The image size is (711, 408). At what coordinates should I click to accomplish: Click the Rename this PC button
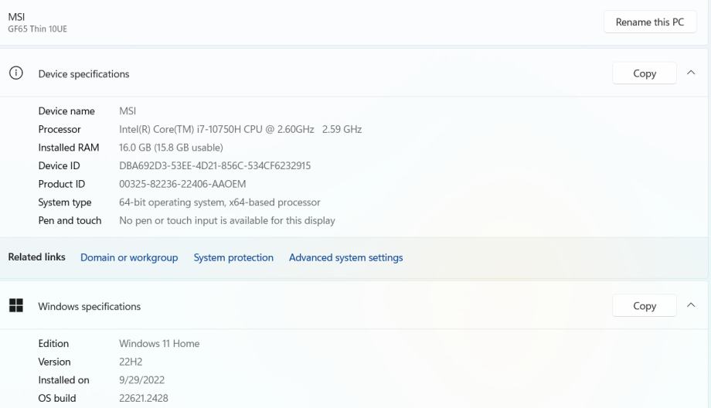pos(649,22)
